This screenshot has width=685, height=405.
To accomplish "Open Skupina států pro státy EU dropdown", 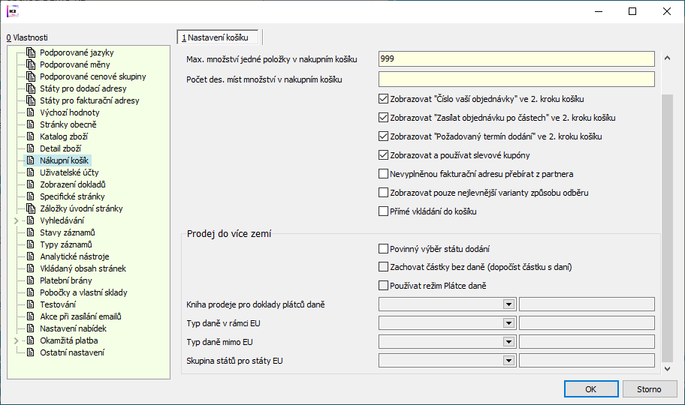I will click(508, 361).
